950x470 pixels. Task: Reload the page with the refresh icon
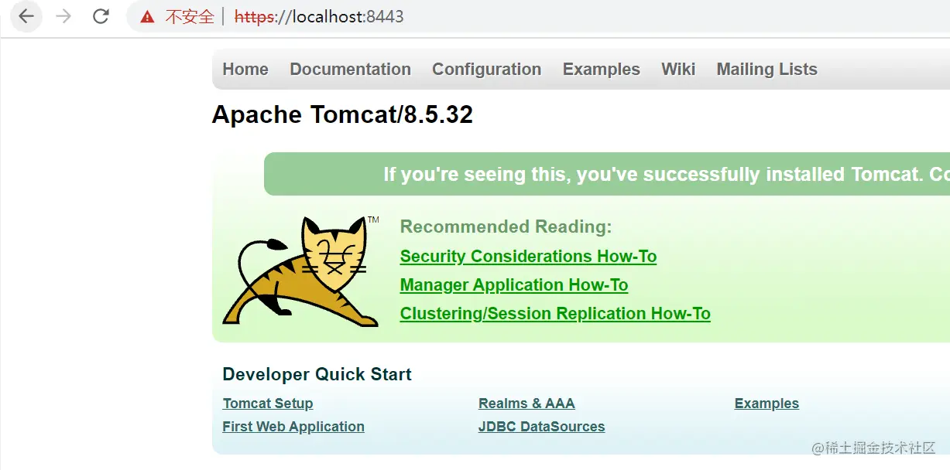(101, 16)
